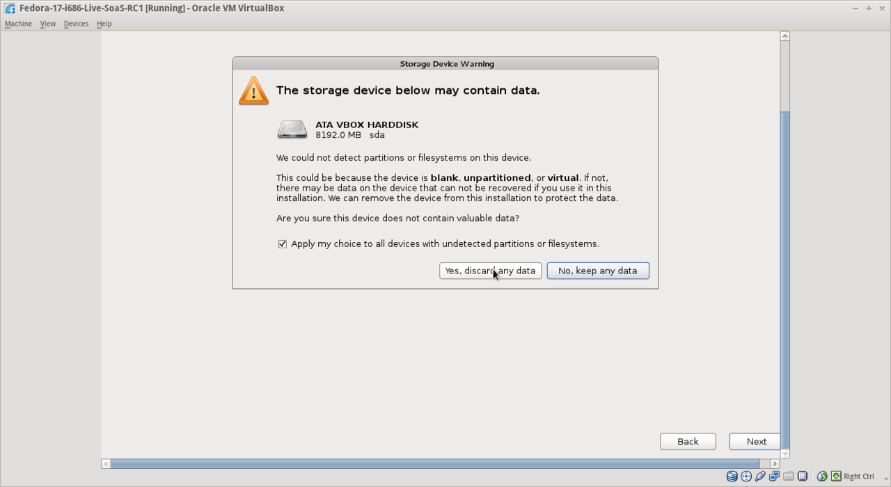Click the virtualization features chip icon
The image size is (891, 487).
802,476
